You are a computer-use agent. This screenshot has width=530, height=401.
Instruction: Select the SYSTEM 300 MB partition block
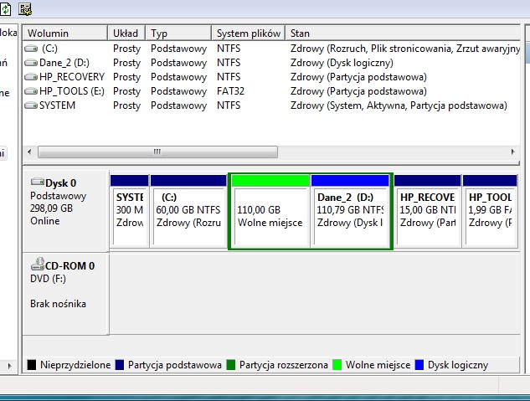(130, 211)
